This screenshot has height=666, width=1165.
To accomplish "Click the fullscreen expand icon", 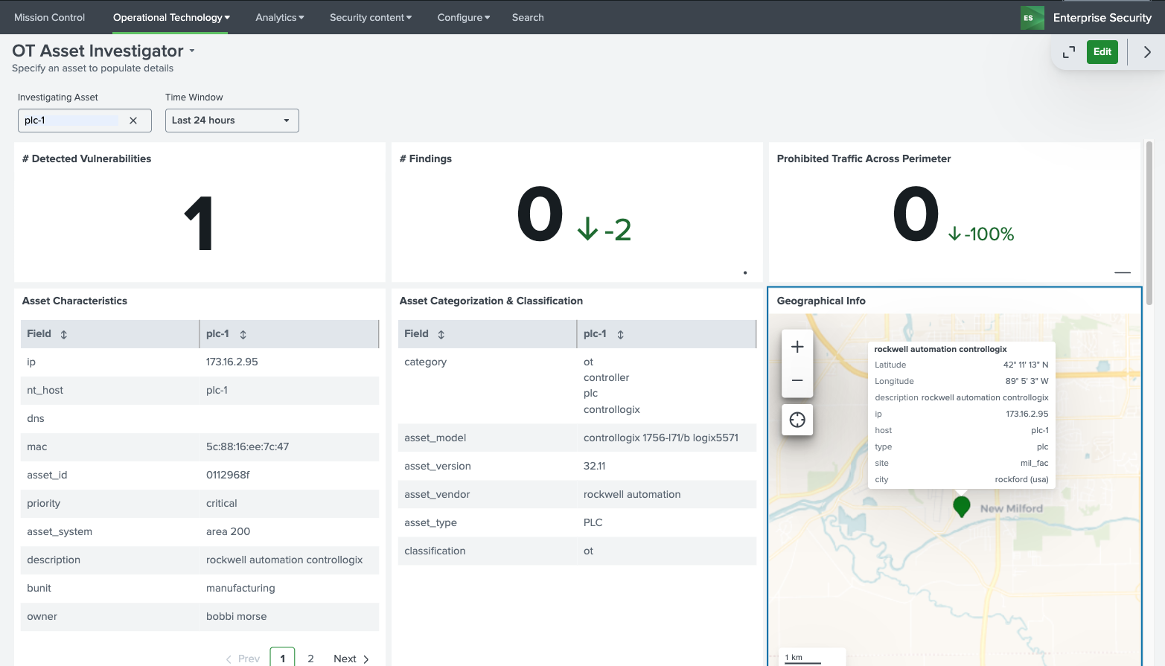I will click(1069, 52).
